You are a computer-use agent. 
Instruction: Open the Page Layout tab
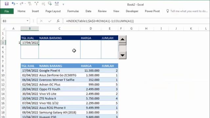(53, 11)
